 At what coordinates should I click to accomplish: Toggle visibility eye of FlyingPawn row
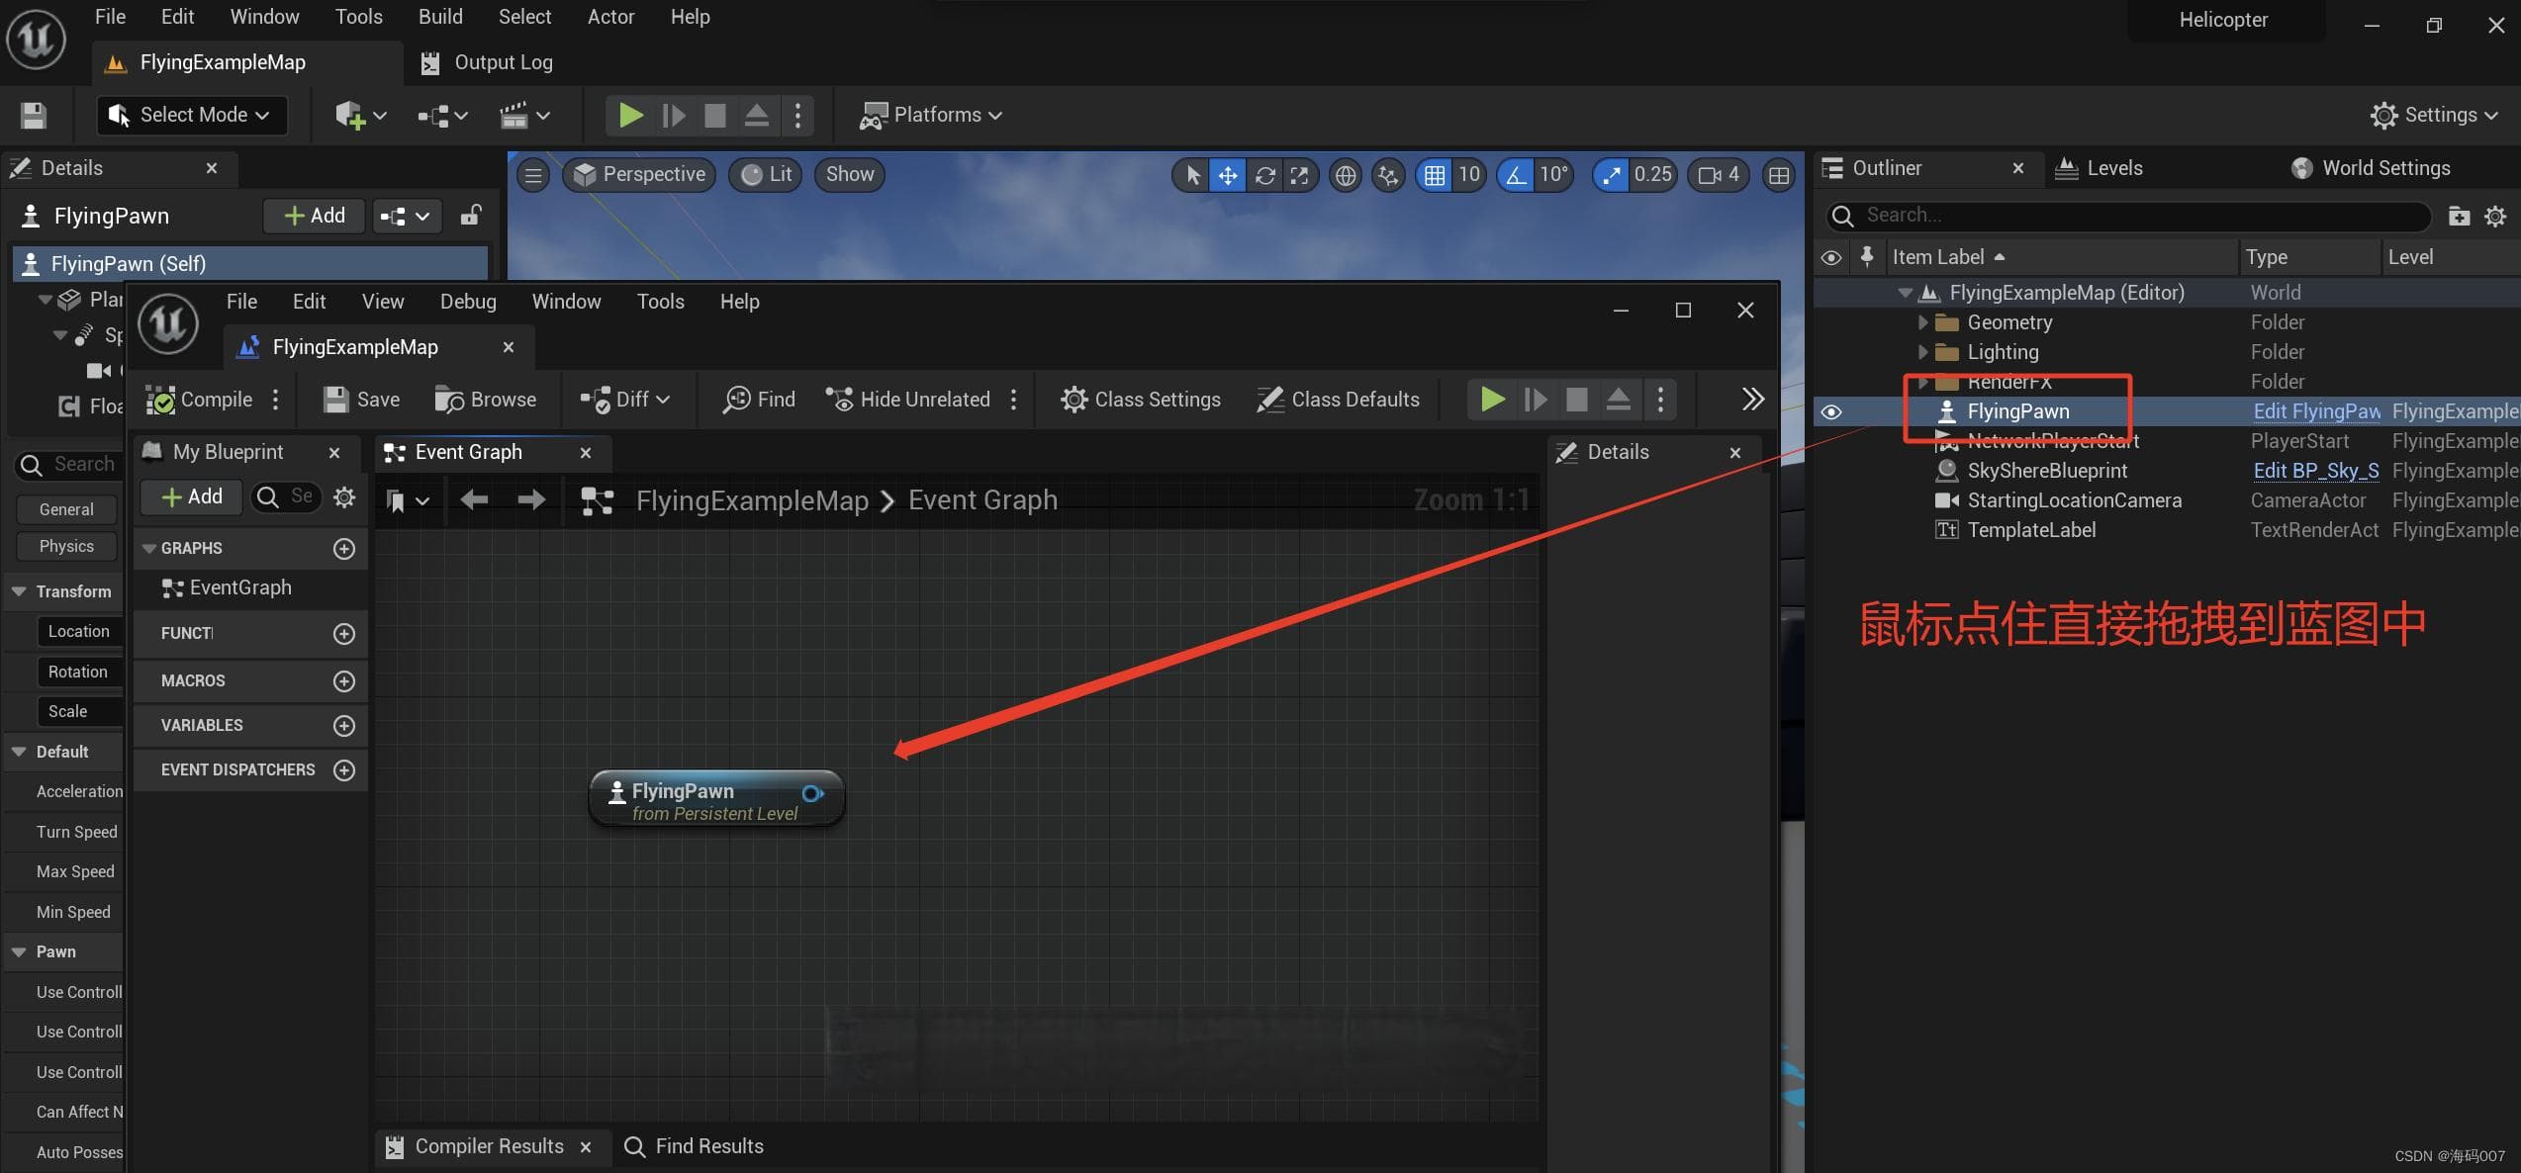(1831, 411)
